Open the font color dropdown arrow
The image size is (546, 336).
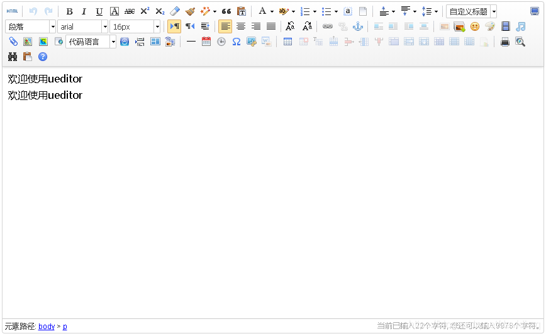pos(272,11)
